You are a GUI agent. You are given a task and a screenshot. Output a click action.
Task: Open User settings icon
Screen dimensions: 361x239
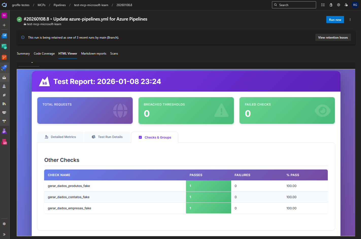tap(346, 5)
